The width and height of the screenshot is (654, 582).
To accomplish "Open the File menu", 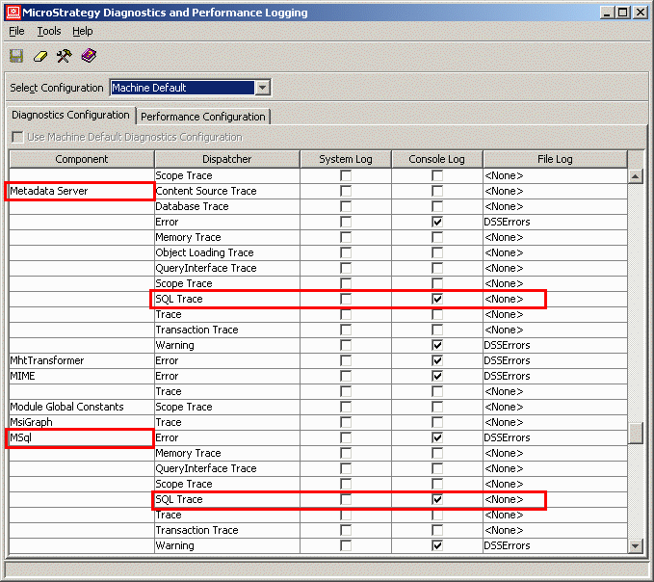I will (x=16, y=31).
